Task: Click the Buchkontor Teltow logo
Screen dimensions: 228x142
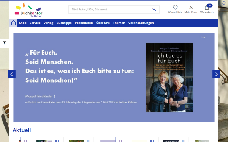Action: 28,10
